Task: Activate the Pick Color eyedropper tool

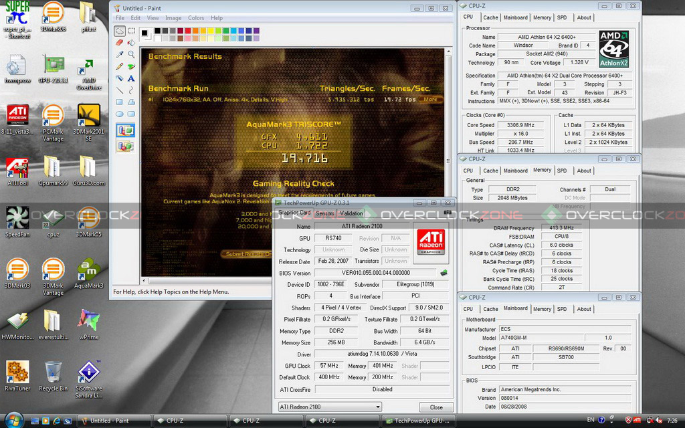Action: tap(120, 55)
